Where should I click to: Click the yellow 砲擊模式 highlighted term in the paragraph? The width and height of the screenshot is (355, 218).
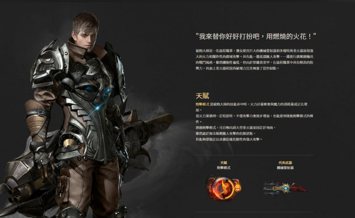pyautogui.click(x=202, y=104)
